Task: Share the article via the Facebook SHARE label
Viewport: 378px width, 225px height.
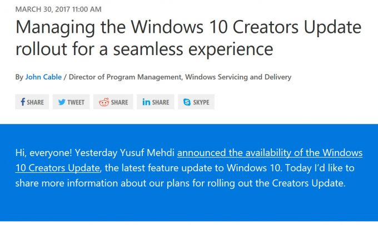Action: [x=35, y=102]
